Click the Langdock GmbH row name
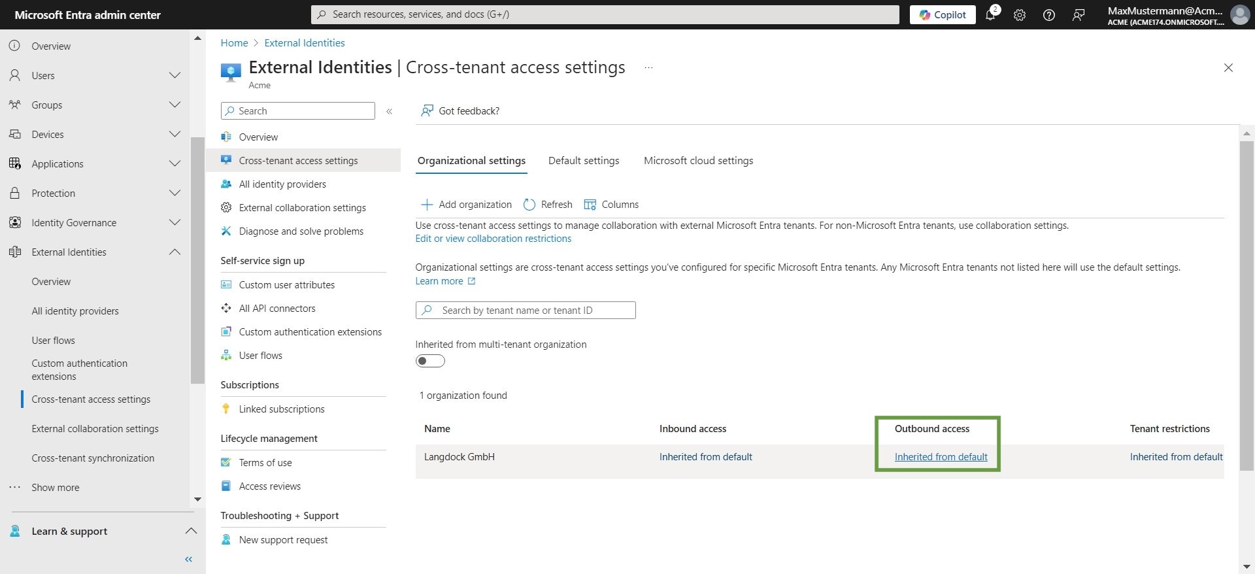This screenshot has width=1255, height=574. (460, 457)
